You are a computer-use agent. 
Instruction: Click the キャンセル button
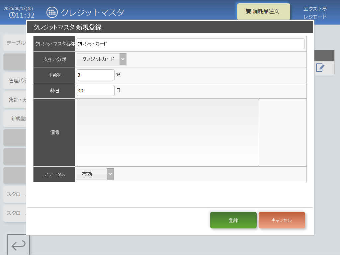(x=282, y=220)
